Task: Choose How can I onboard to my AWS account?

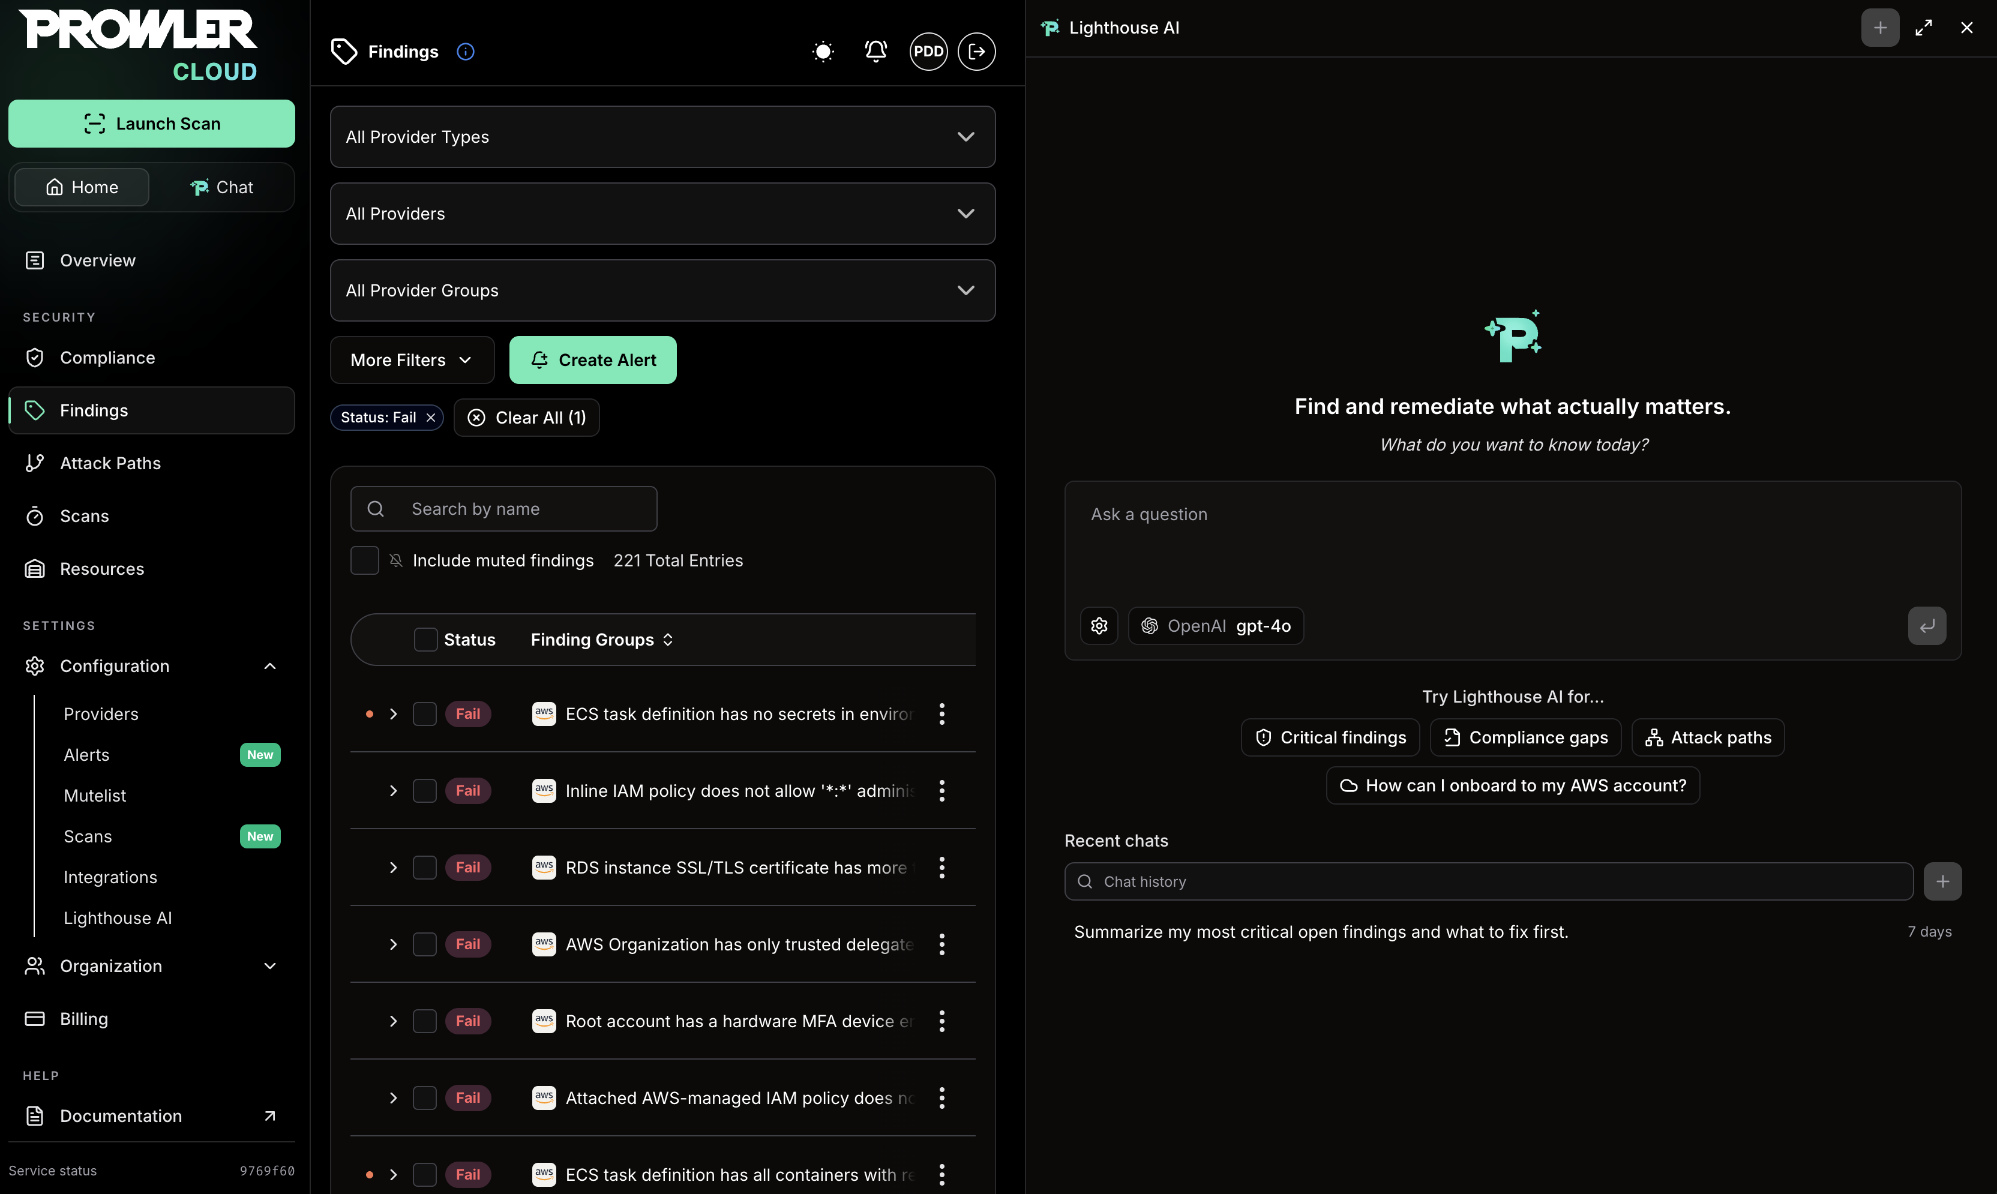Action: (1513, 785)
